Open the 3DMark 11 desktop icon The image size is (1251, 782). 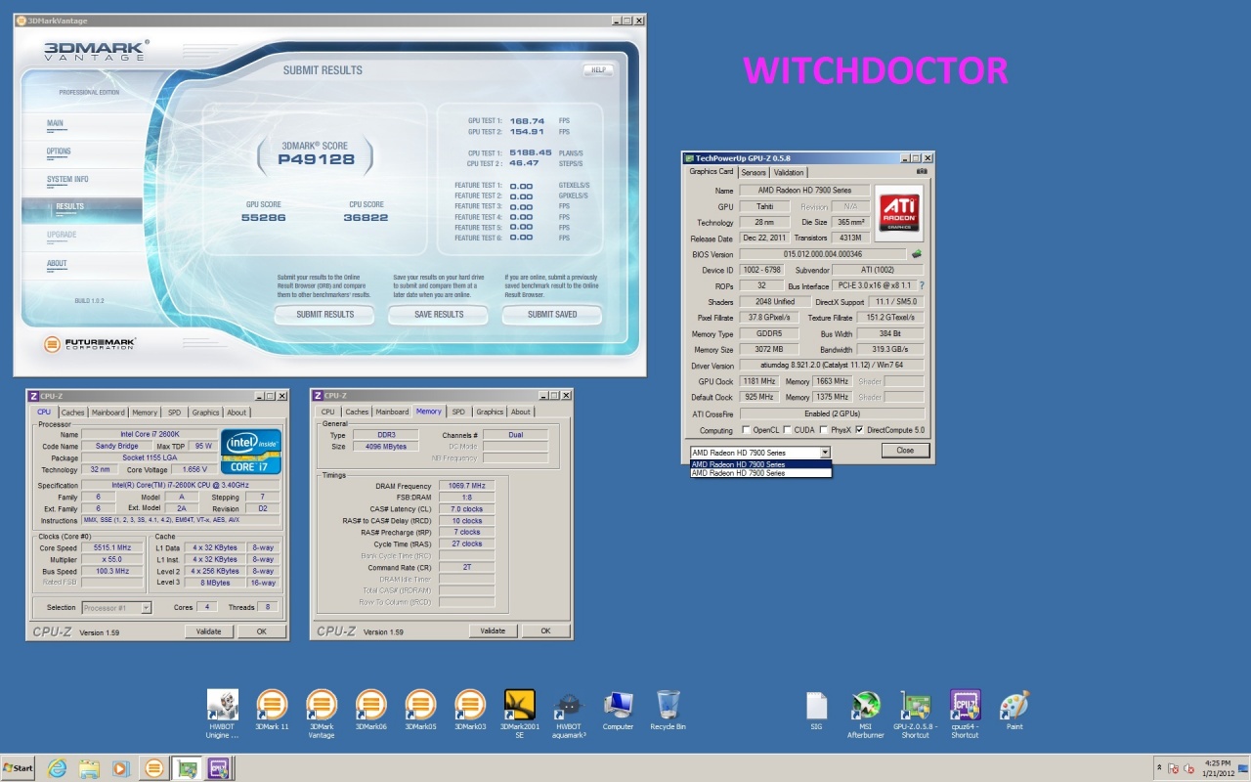pyautogui.click(x=272, y=707)
